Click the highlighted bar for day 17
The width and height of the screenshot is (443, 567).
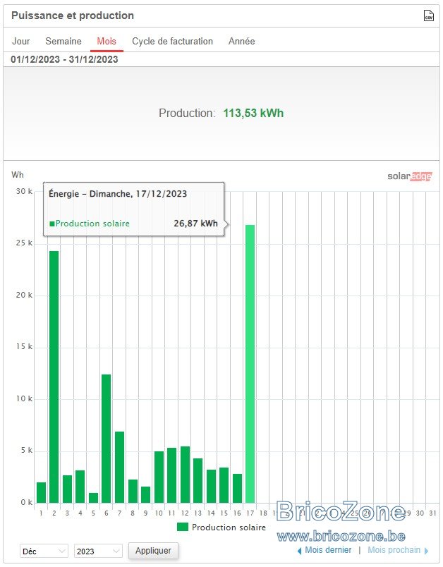(250, 364)
